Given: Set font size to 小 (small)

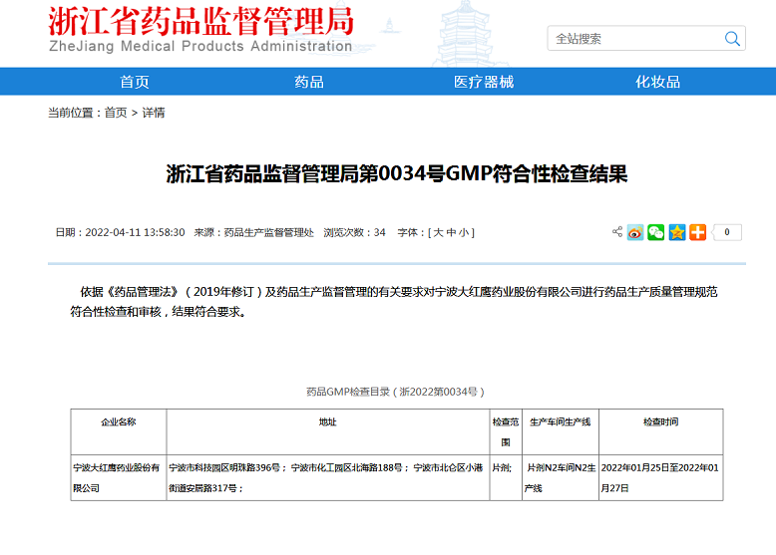Looking at the screenshot, I should [464, 232].
